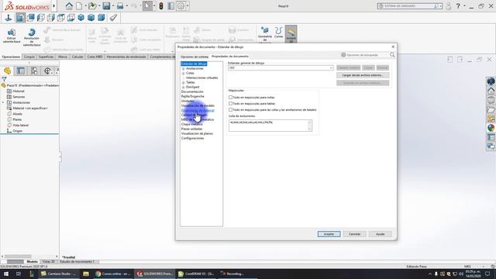
Task: Switch to Propiedades de documento tab
Action: coord(230,57)
